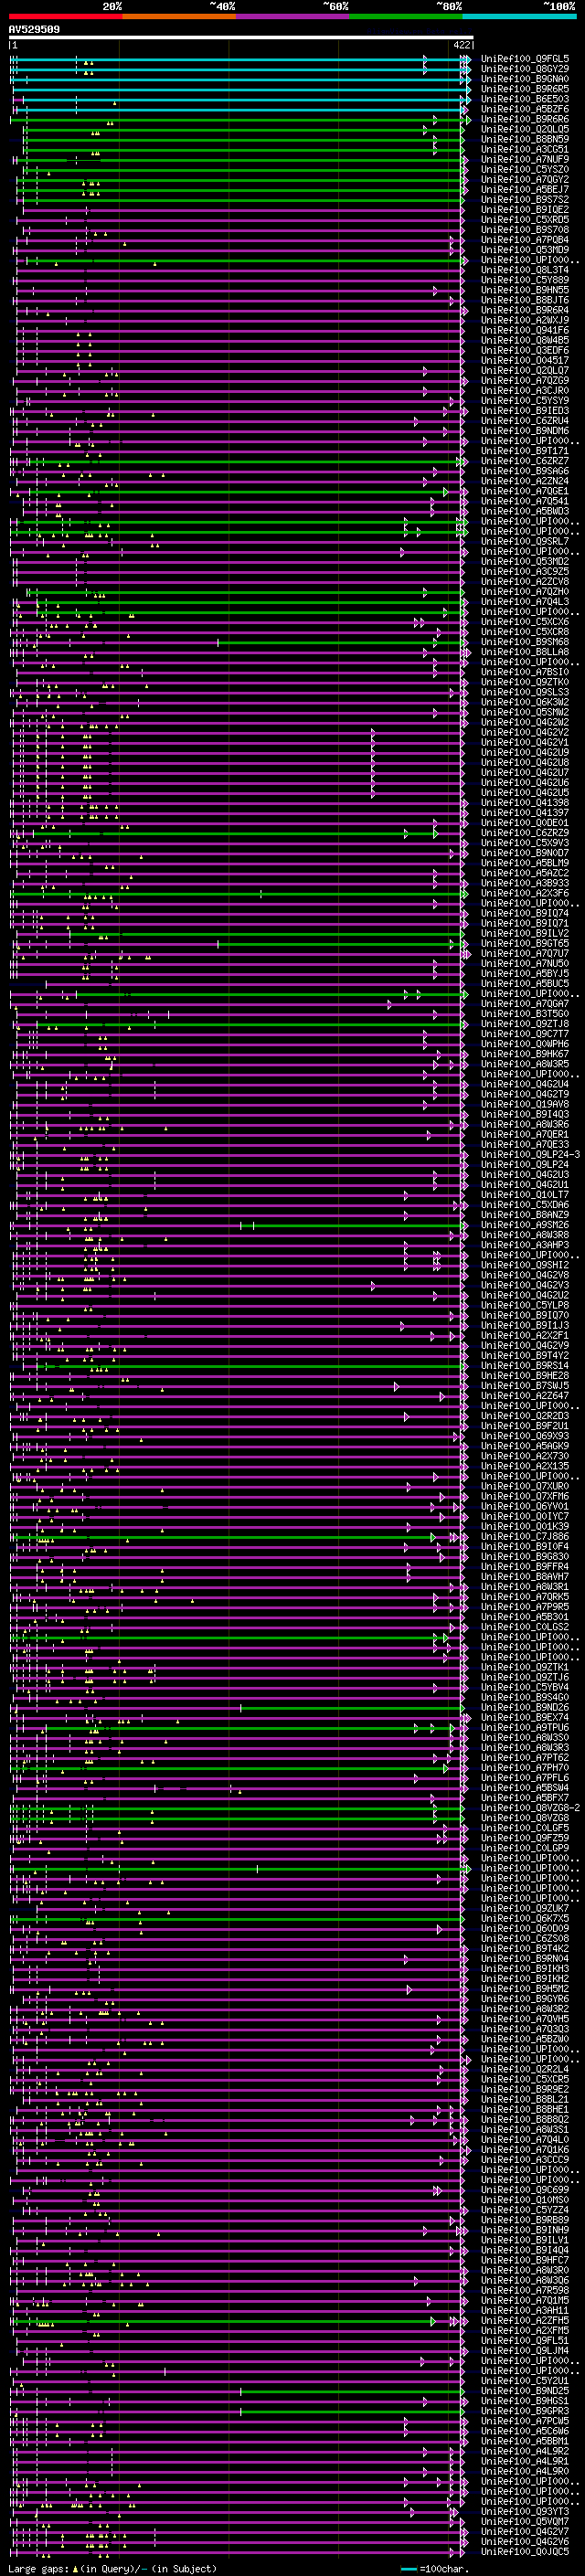The height and width of the screenshot is (2576, 585).
Task: Open hit UniRef100_B9GNA0
Action: (x=525, y=79)
